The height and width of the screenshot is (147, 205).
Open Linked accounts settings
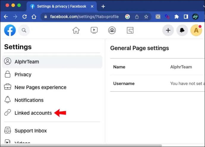coord(52,113)
